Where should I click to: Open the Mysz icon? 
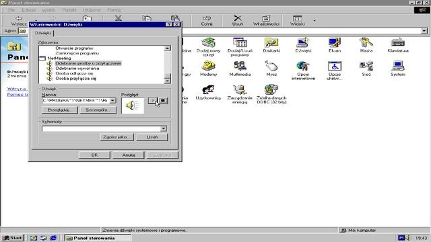point(271,69)
